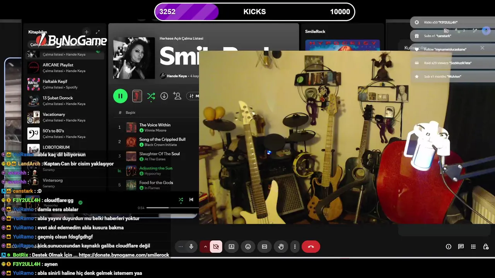Click LandArch's Kaptan Can chat message
Image resolution: width=495 pixels, height=278 pixels.
click(79, 164)
